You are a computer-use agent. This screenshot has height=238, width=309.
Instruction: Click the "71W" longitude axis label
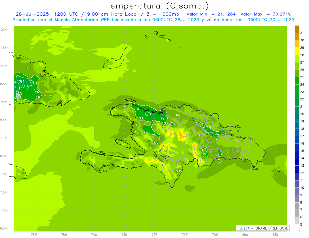185,235
